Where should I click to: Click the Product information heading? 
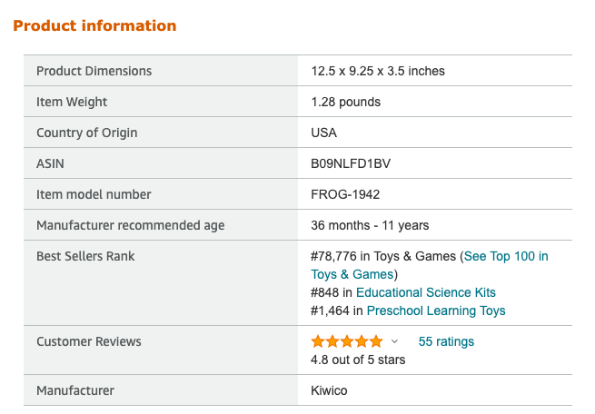pos(94,25)
